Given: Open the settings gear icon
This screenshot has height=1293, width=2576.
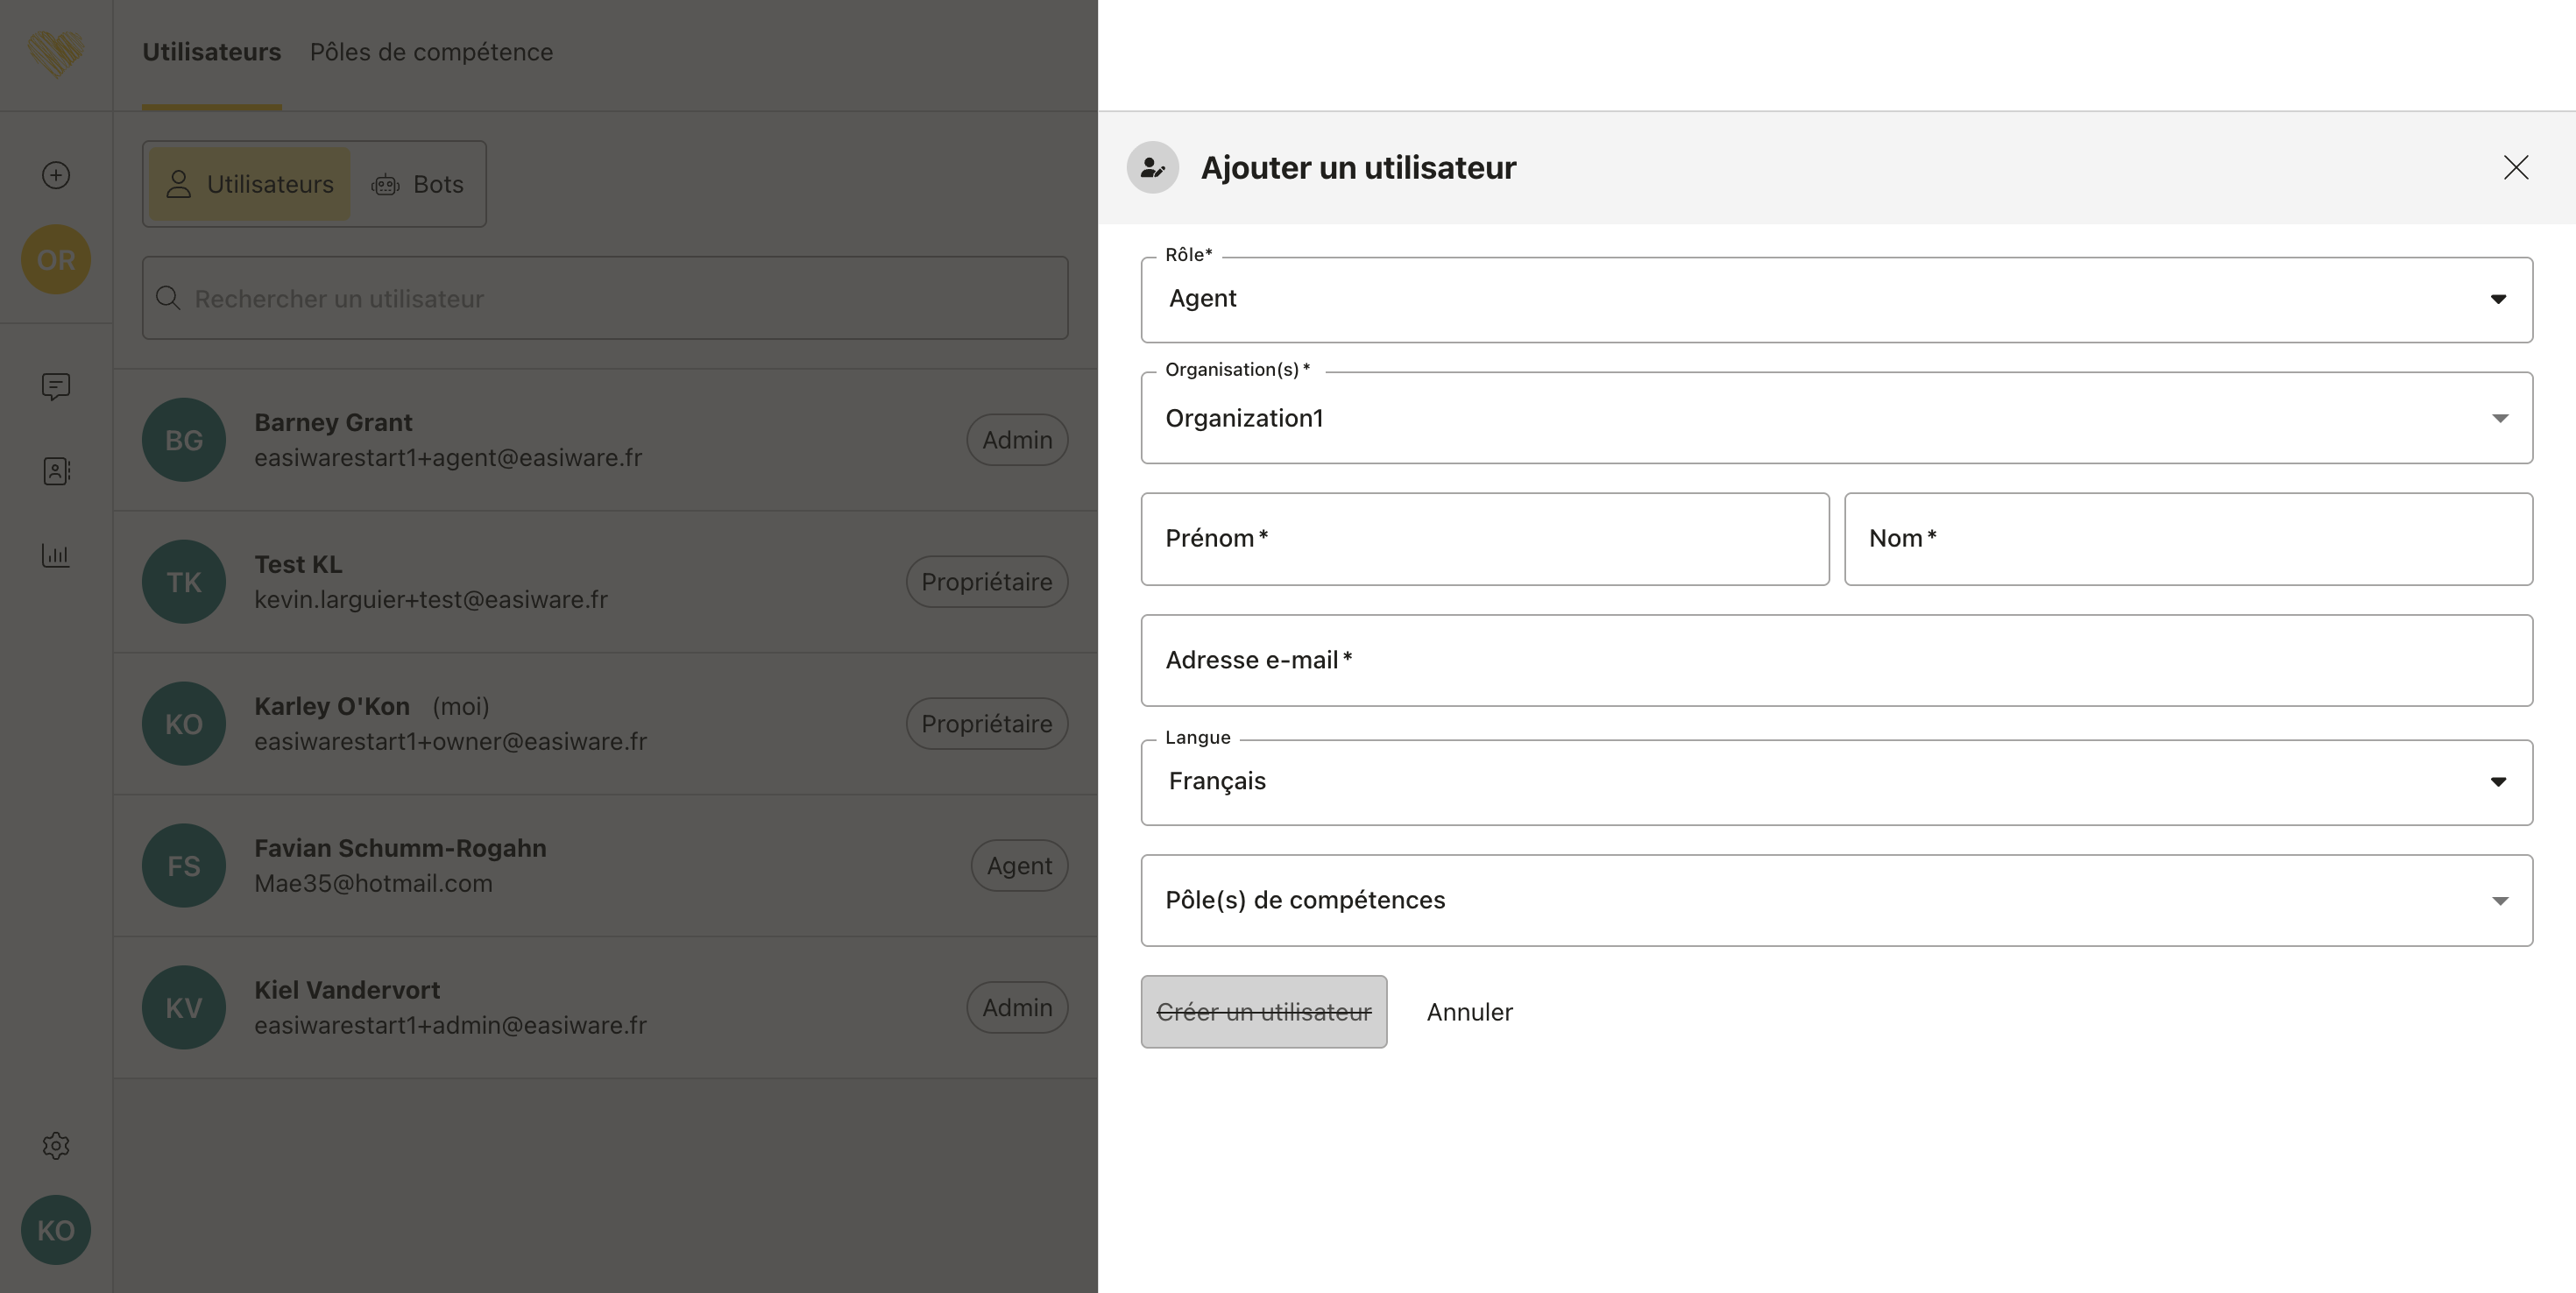Looking at the screenshot, I should pyautogui.click(x=56, y=1145).
